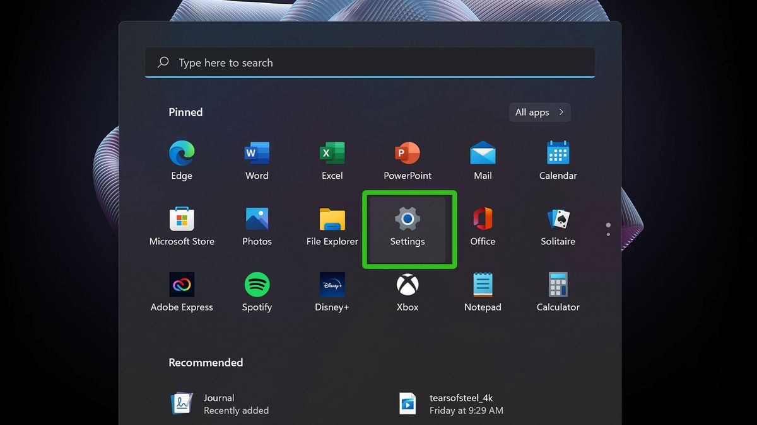Viewport: 757px width, 425px height.
Task: Open the Xbox app
Action: [407, 285]
